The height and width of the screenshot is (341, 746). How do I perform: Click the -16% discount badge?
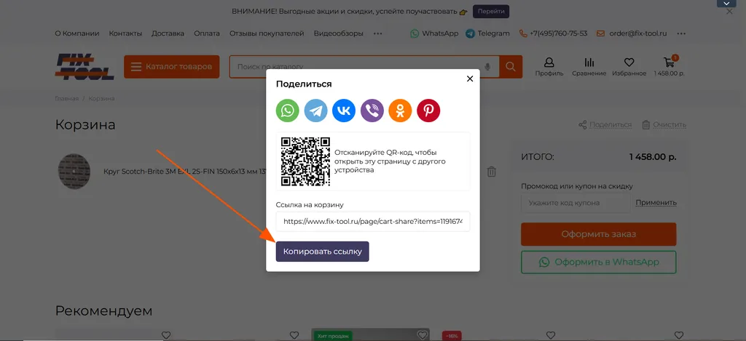click(451, 336)
